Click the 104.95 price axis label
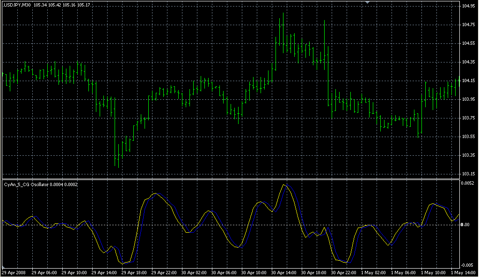 pos(468,6)
